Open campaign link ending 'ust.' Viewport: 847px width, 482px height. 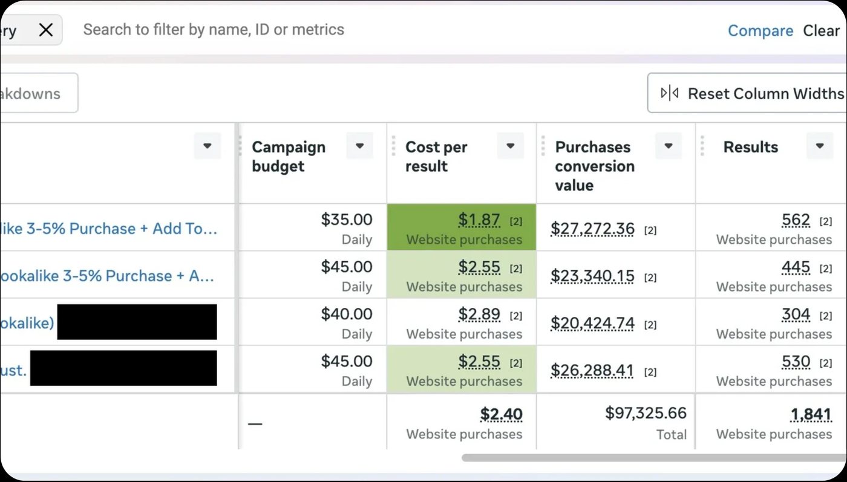click(x=13, y=370)
